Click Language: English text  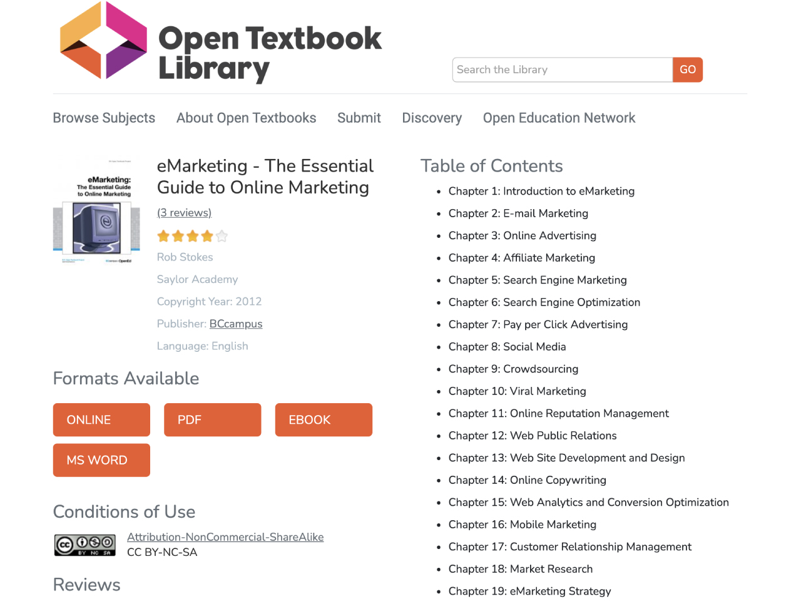(x=202, y=346)
